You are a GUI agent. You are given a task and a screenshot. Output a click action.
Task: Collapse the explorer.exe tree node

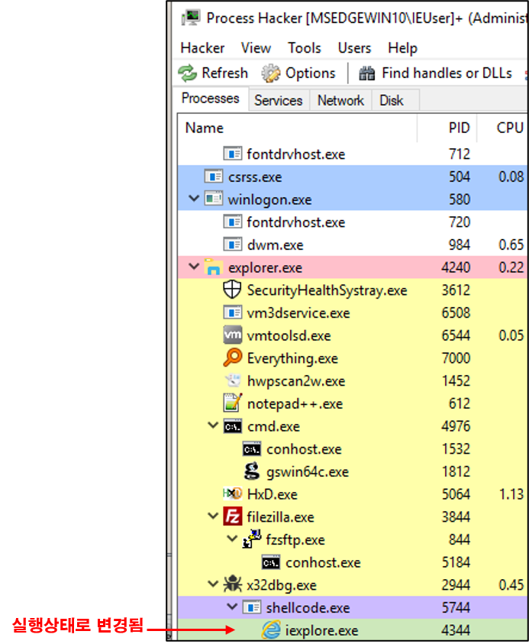tap(194, 267)
